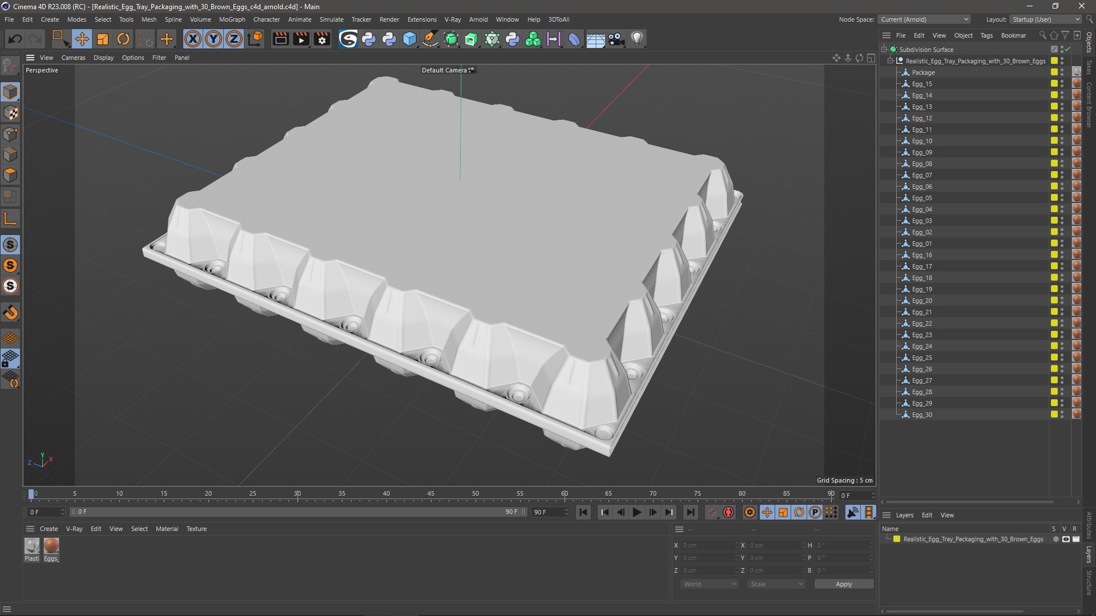
Task: Toggle coordinate system World/Object icon
Action: point(255,39)
